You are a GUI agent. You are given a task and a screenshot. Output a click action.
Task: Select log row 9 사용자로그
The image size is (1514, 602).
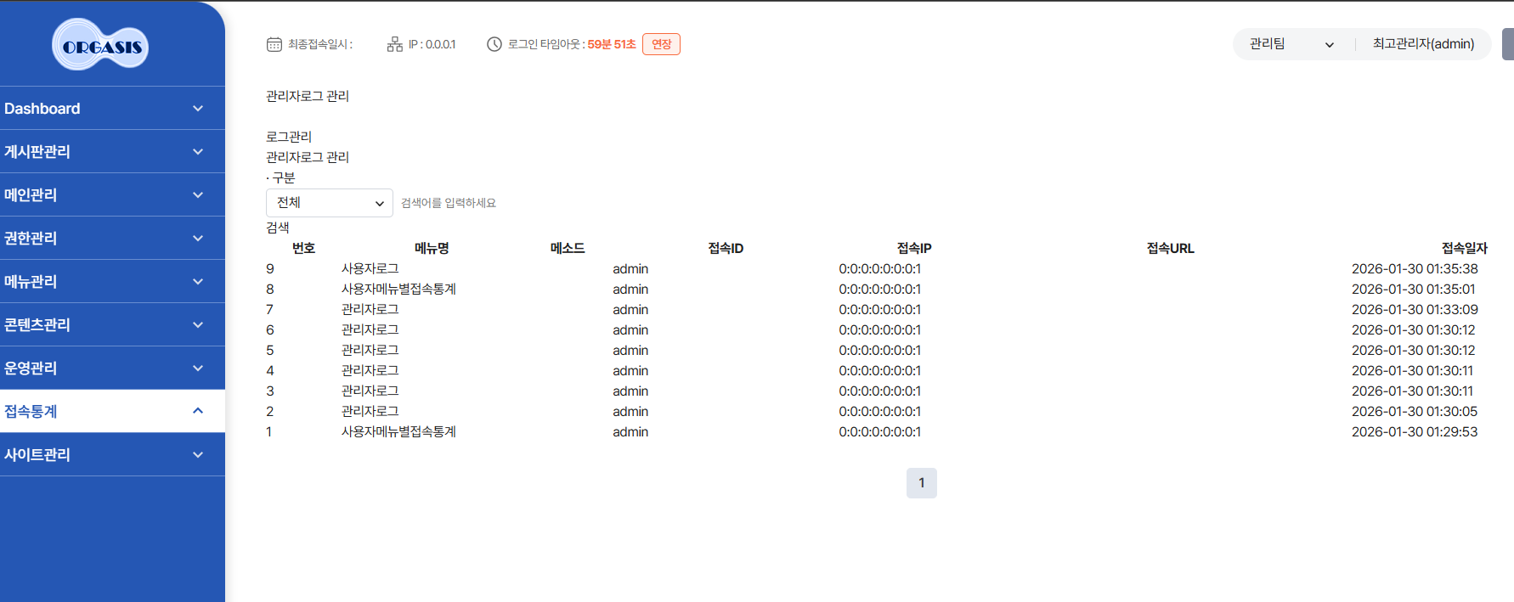click(370, 269)
